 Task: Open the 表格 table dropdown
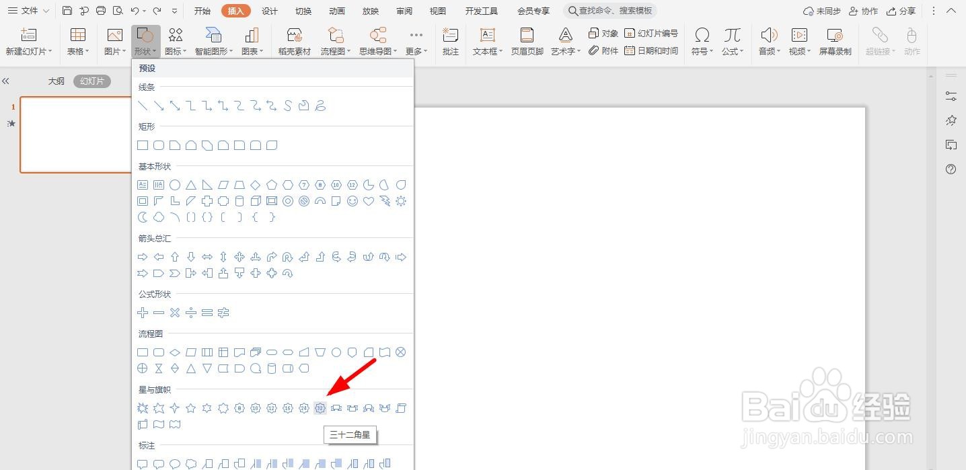pos(78,42)
